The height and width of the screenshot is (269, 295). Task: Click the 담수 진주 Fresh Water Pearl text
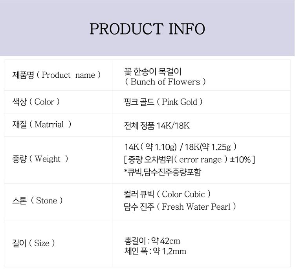pyautogui.click(x=180, y=207)
